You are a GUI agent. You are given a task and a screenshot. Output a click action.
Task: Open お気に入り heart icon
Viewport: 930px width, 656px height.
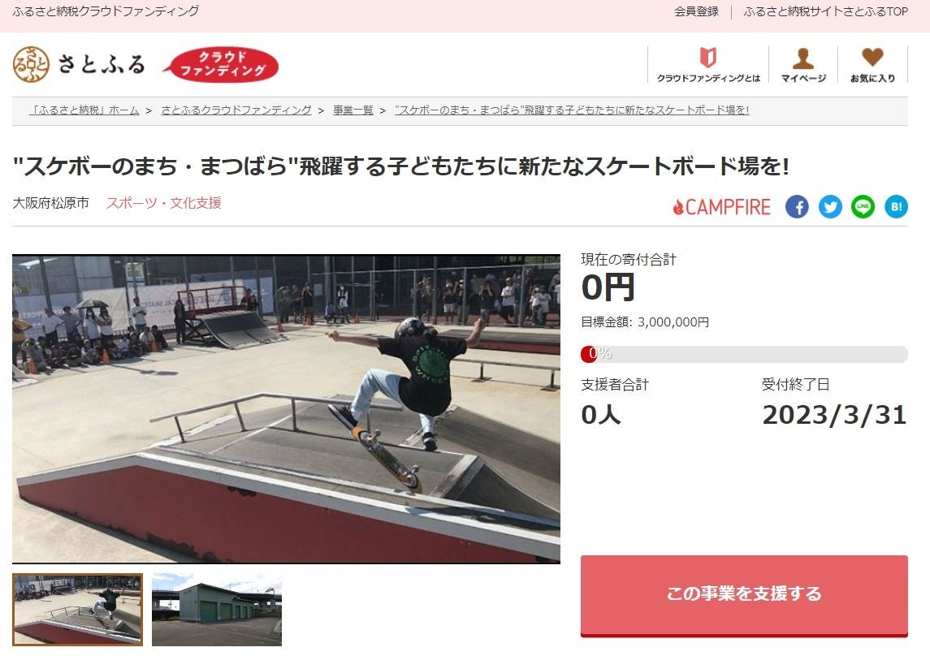pos(872,58)
